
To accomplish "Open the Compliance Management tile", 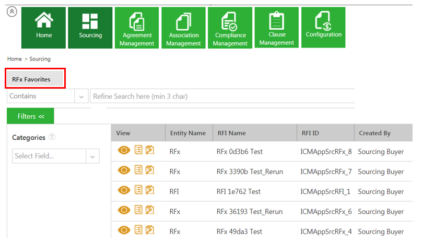I will [230, 28].
